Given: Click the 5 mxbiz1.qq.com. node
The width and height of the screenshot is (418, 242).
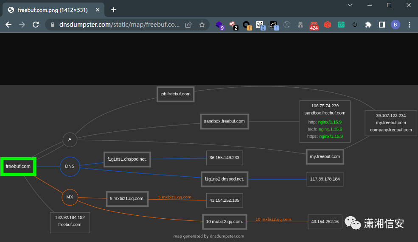Looking at the screenshot, I should pos(127,199).
